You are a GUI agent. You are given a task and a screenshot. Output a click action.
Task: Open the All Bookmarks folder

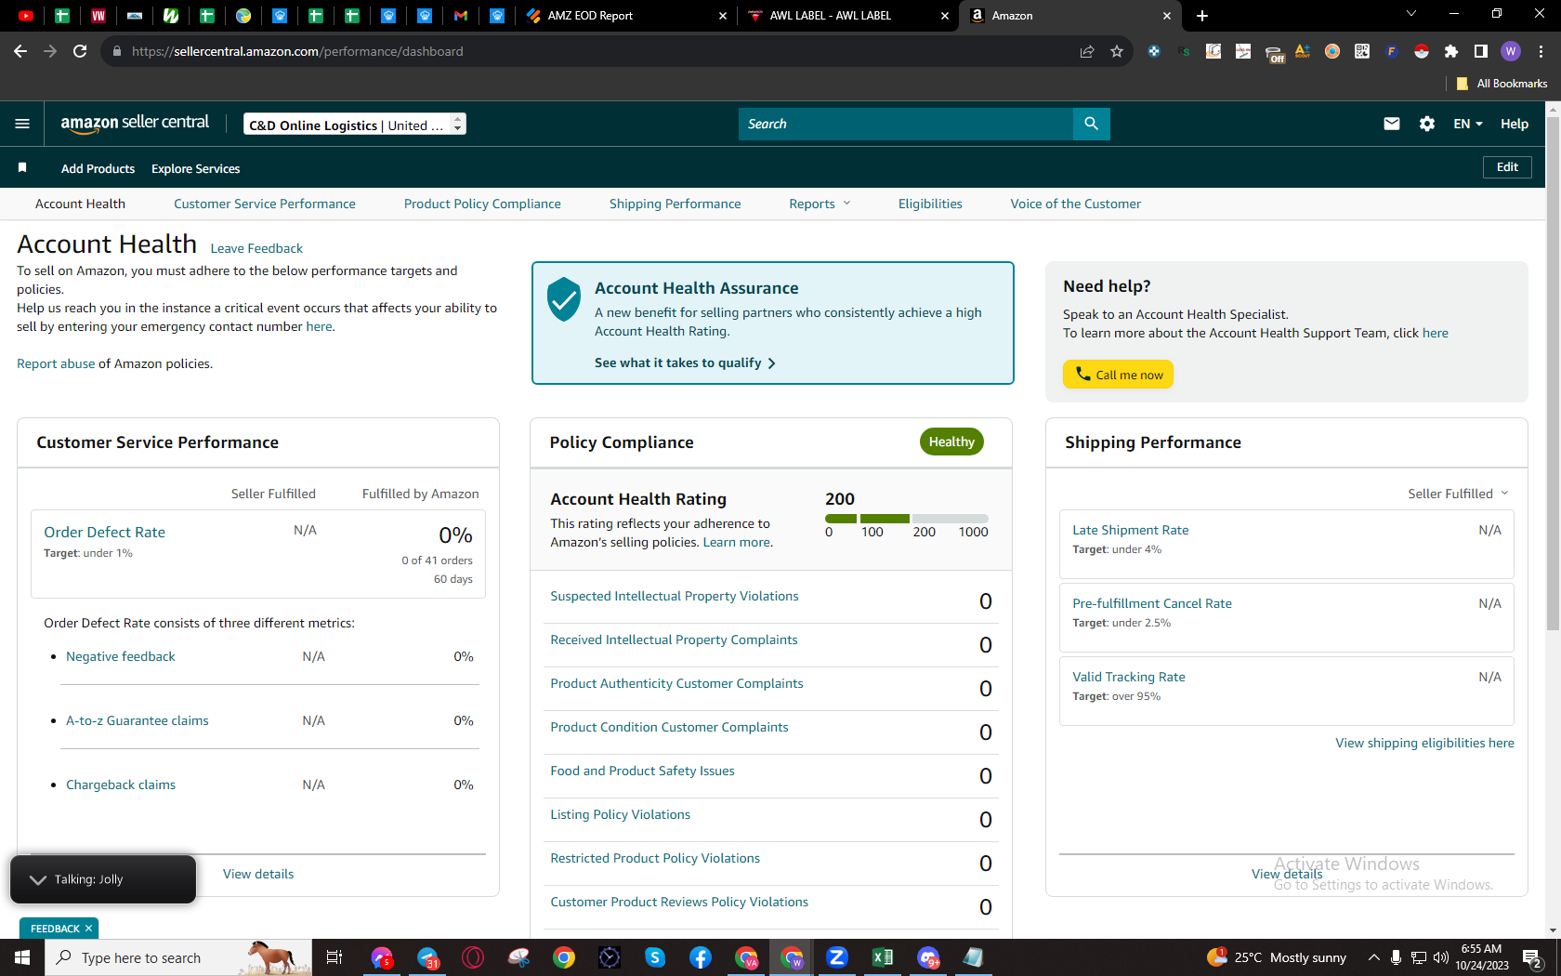(x=1502, y=83)
